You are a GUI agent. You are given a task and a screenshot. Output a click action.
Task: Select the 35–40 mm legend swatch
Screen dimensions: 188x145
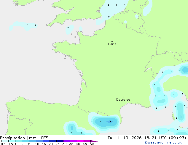[74, 141]
